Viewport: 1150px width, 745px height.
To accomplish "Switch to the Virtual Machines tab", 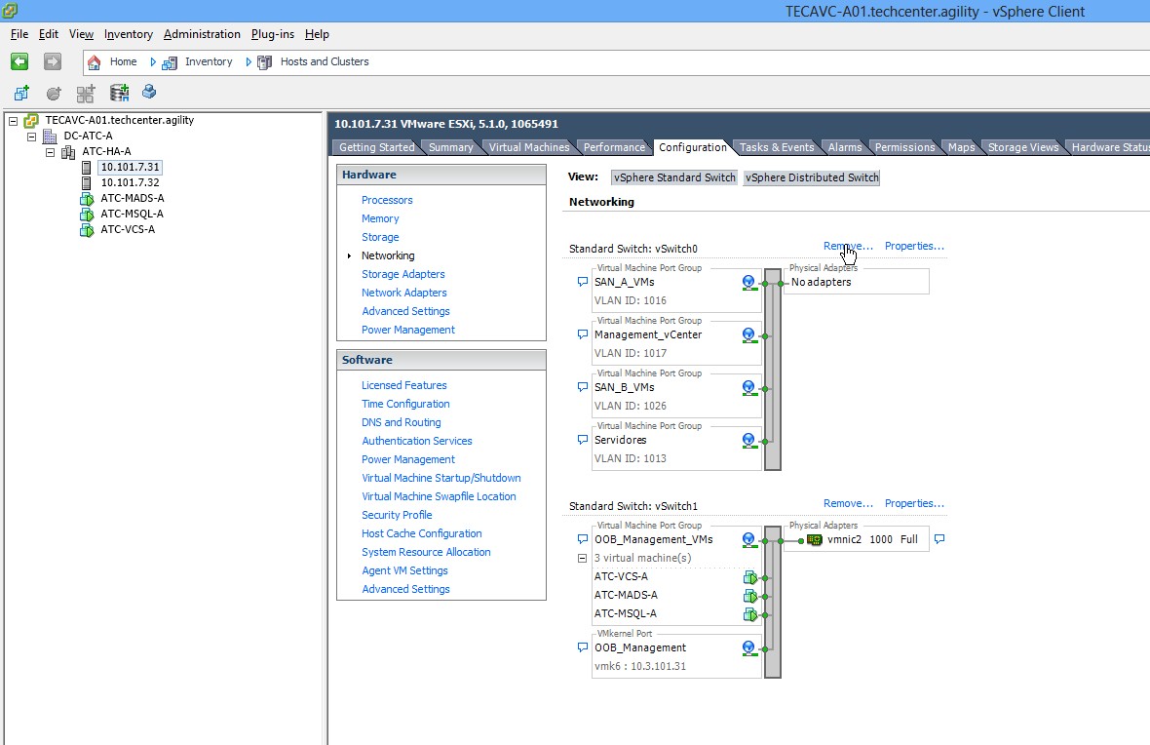I will 528,147.
